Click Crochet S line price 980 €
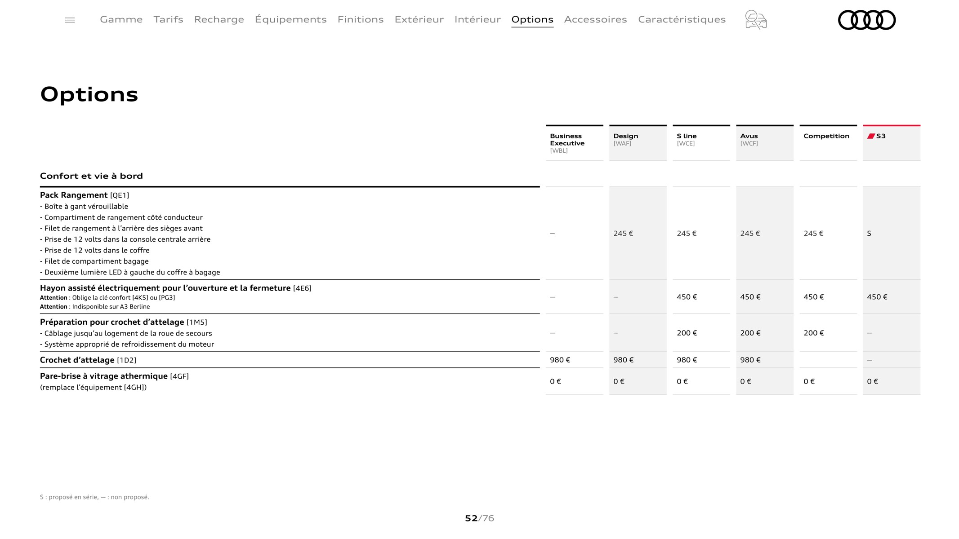This screenshot has height=539, width=959. point(687,360)
